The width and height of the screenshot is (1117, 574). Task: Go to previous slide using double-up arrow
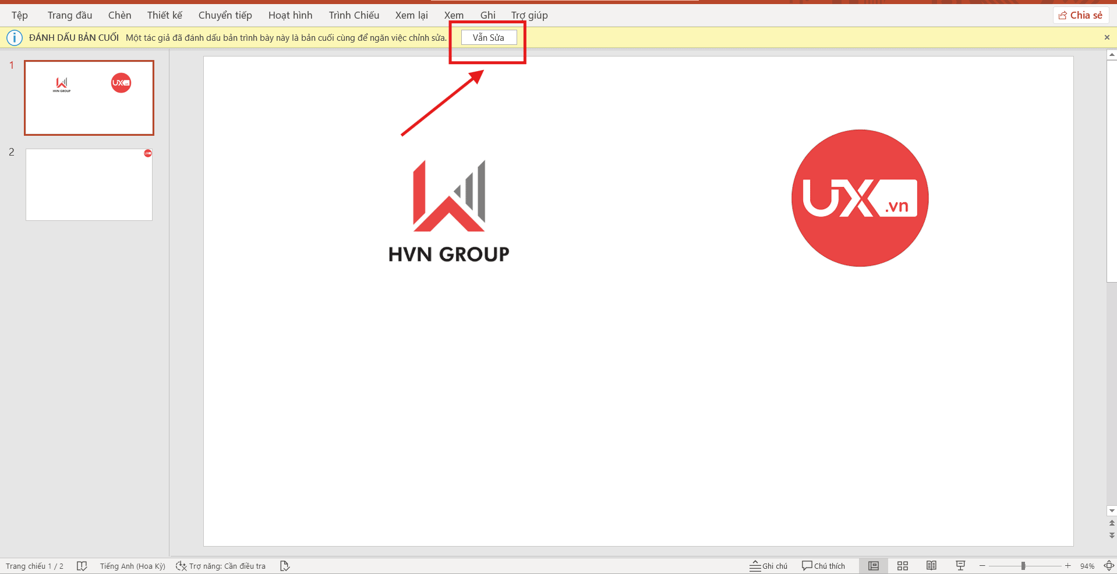click(1112, 523)
